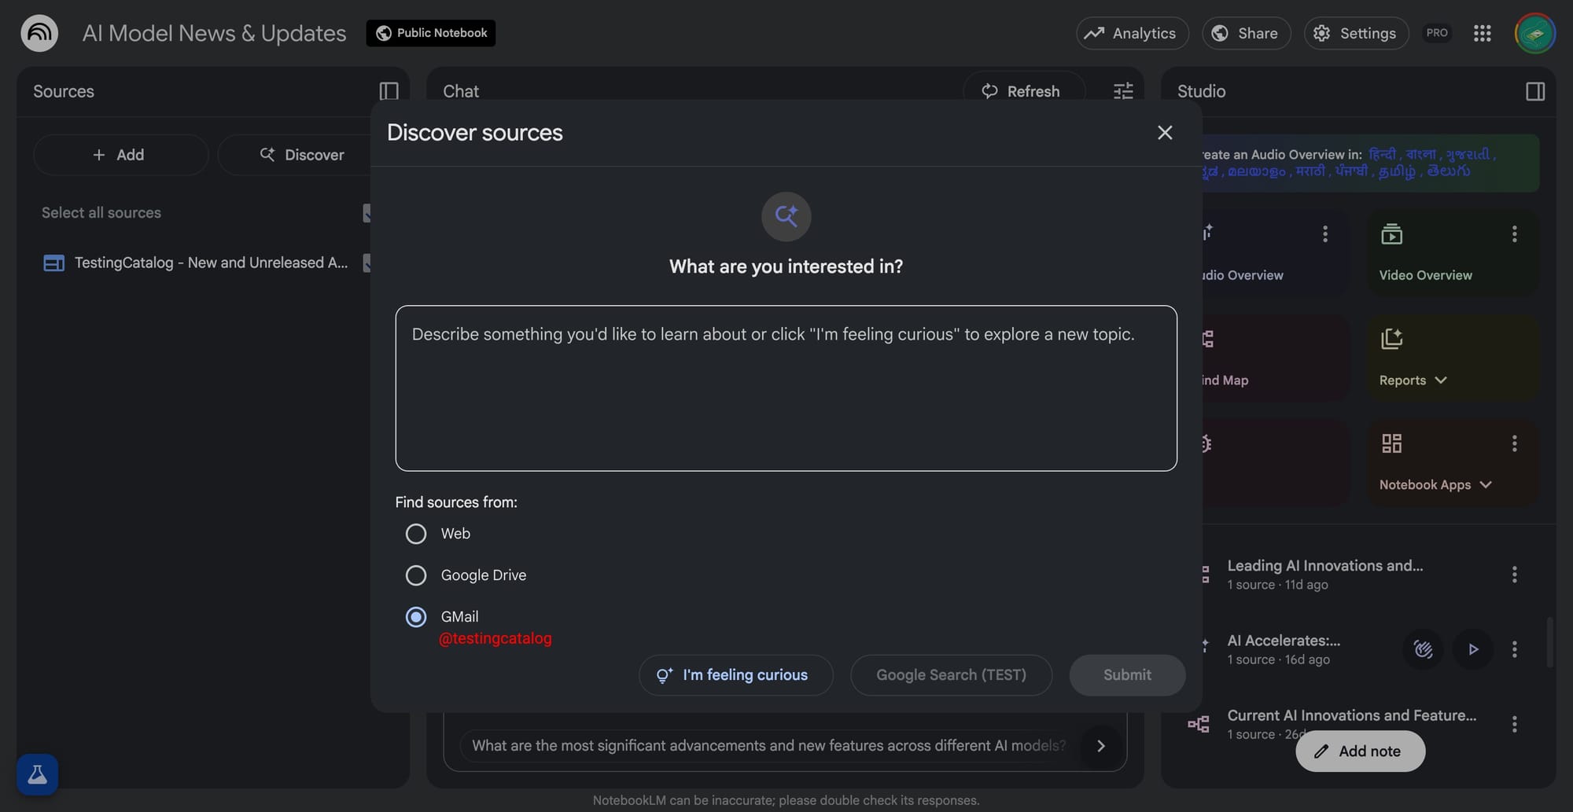Open the Google apps grid
The height and width of the screenshot is (812, 1573).
click(1482, 33)
